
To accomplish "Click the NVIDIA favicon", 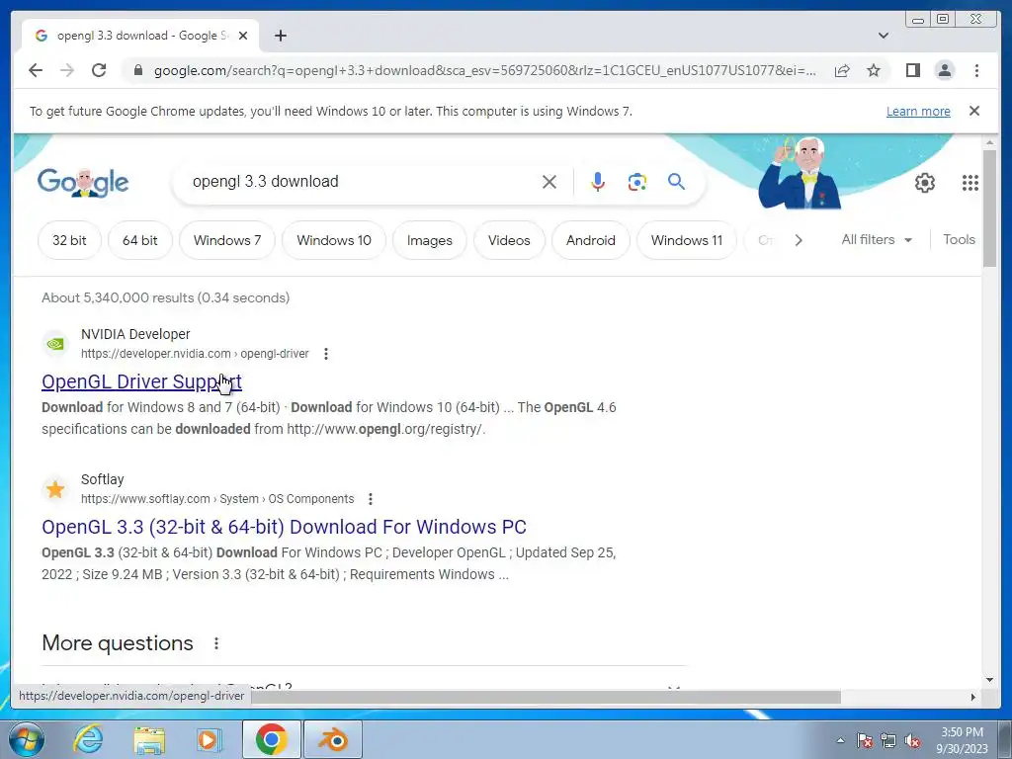I will pos(55,344).
